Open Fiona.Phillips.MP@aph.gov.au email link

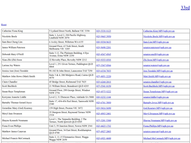pos(158,126)
